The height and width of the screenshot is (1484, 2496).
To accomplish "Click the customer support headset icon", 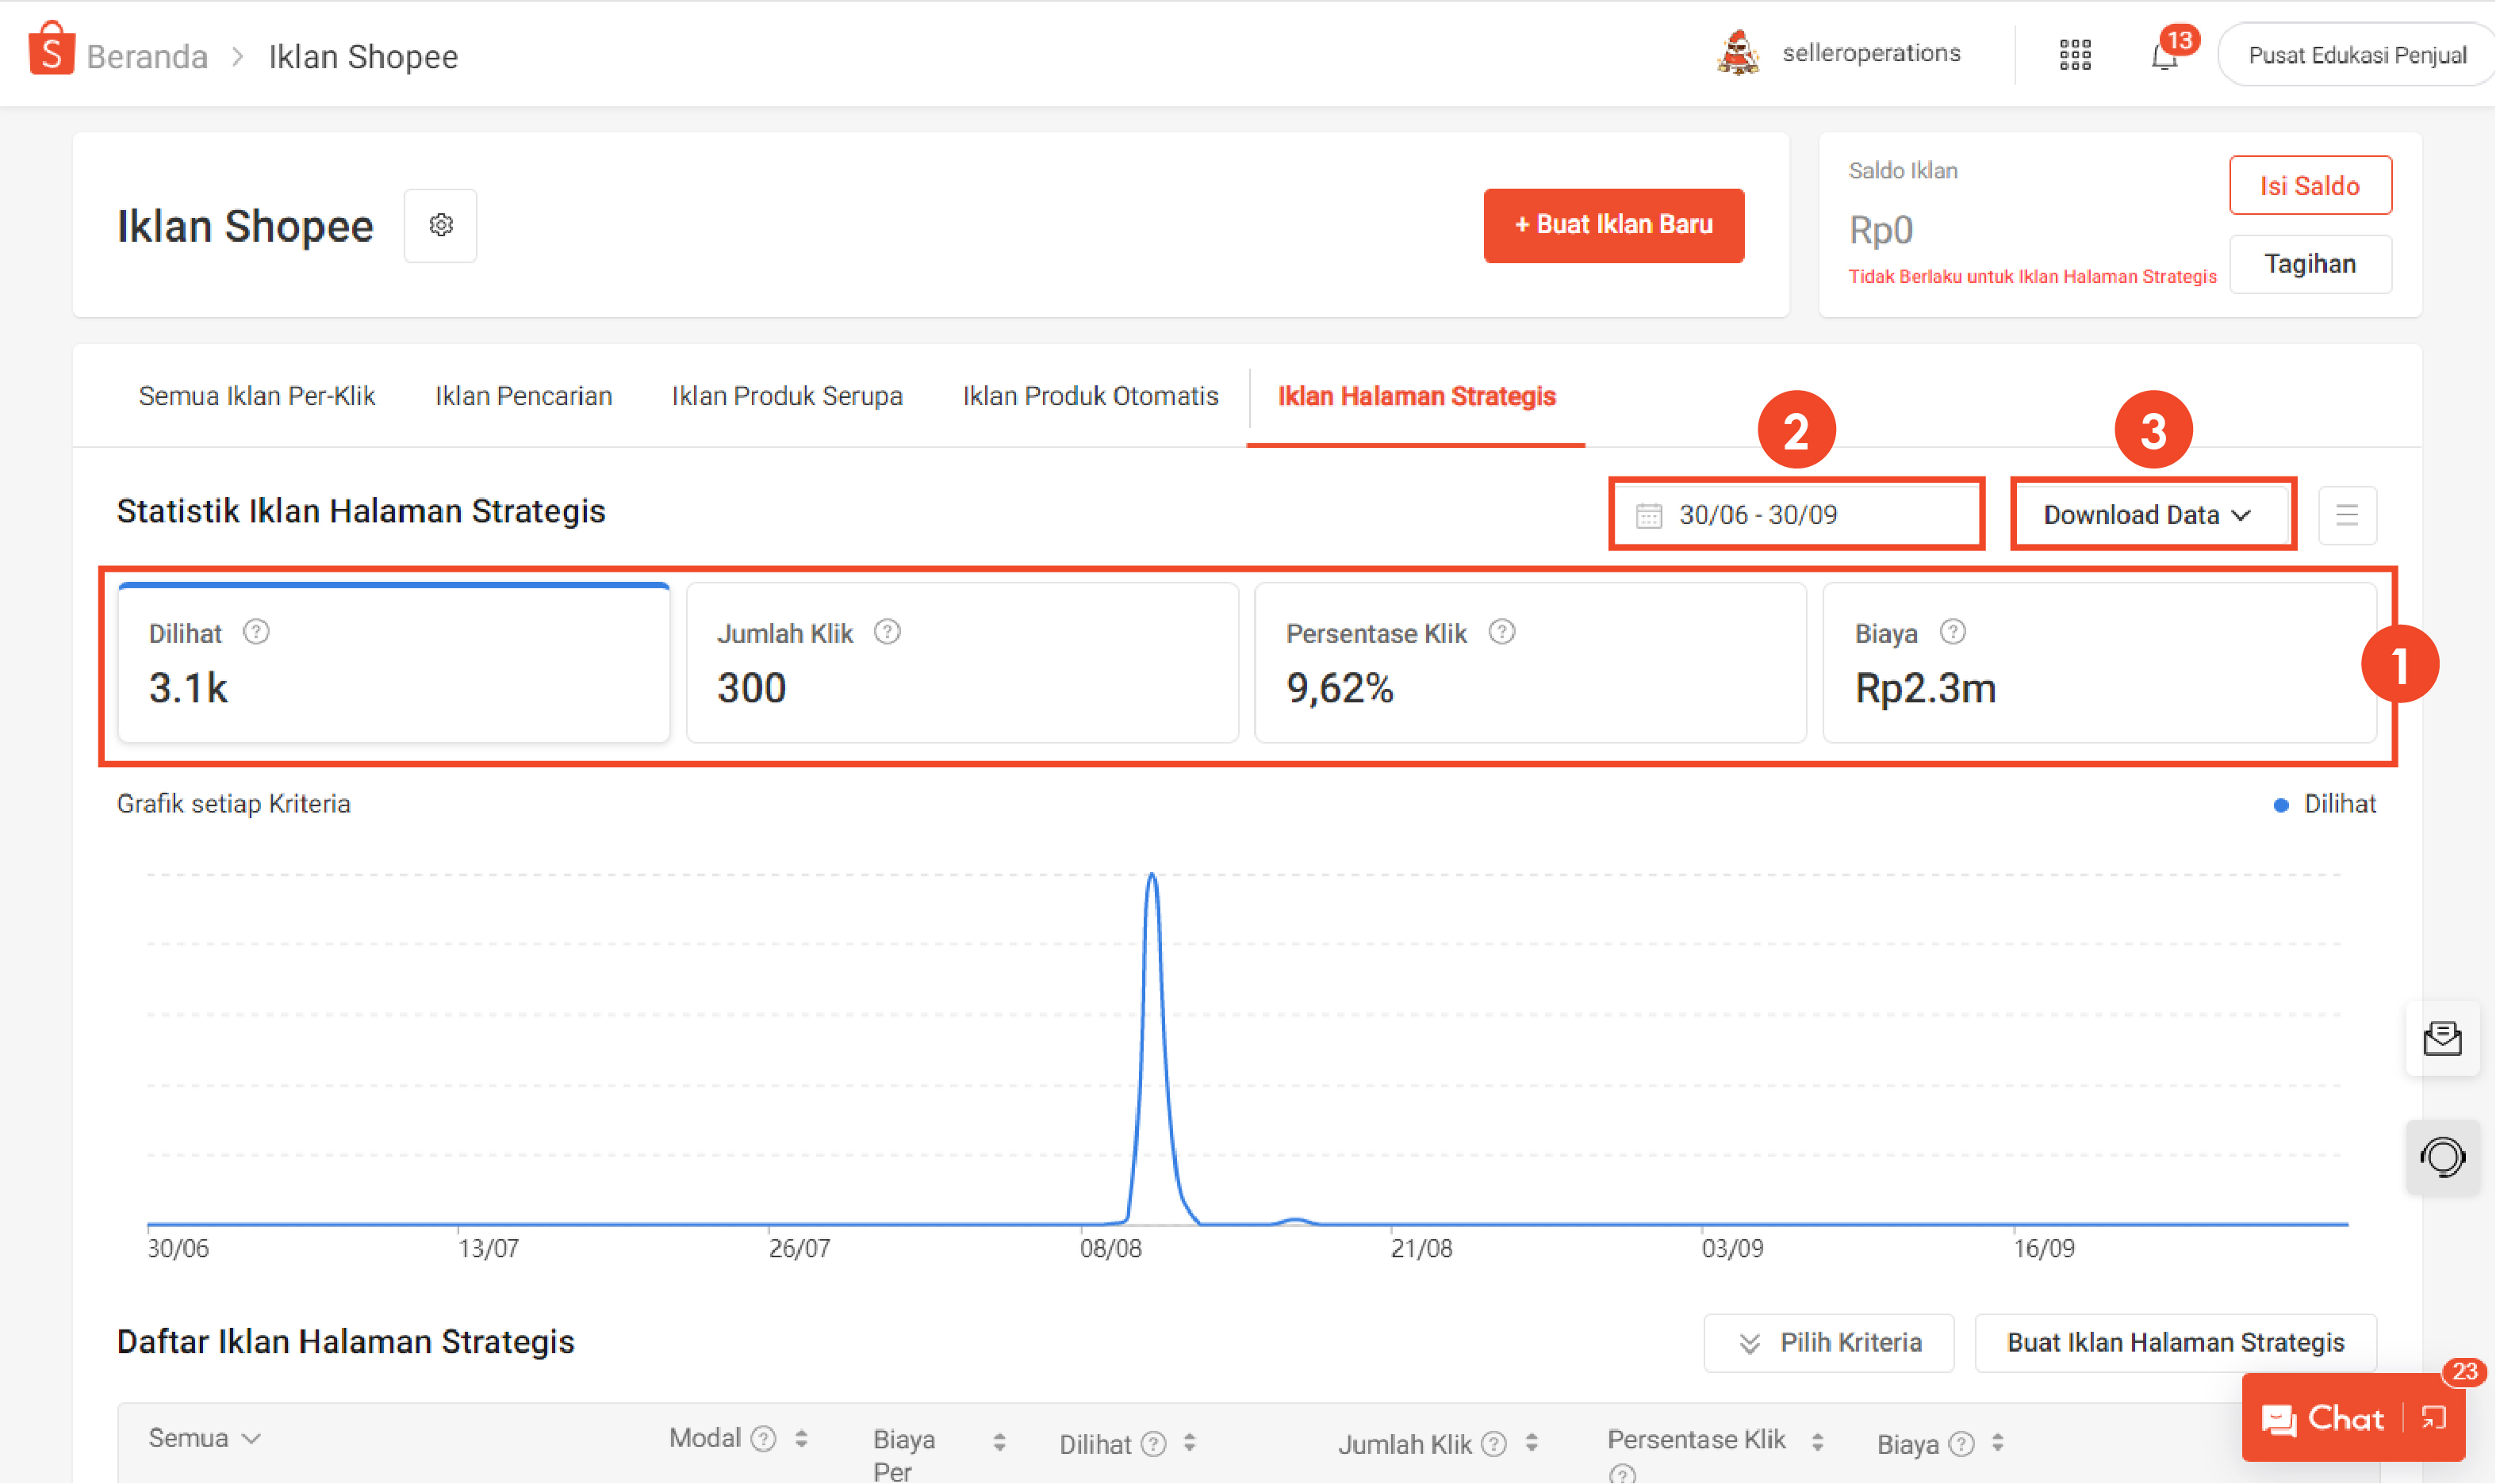I will click(2443, 1158).
